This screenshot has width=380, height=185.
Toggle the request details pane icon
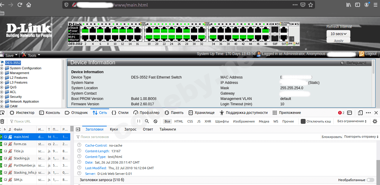(x=78, y=129)
